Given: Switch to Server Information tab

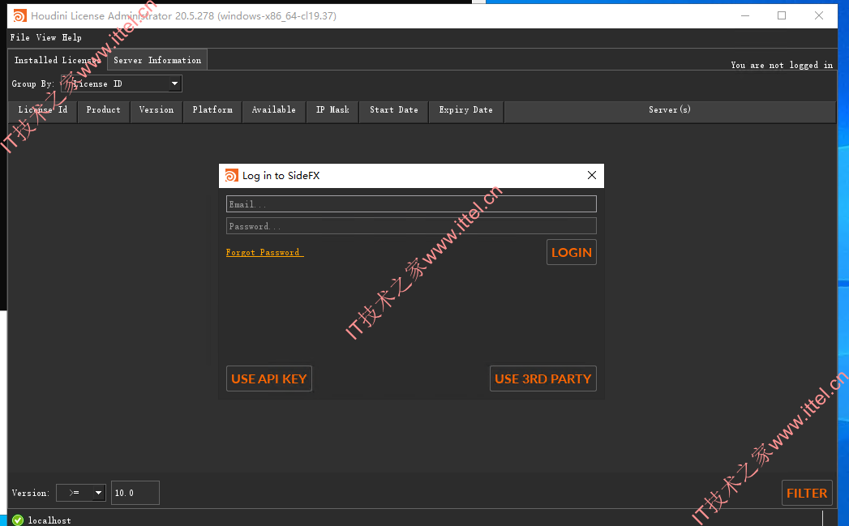Looking at the screenshot, I should point(157,60).
